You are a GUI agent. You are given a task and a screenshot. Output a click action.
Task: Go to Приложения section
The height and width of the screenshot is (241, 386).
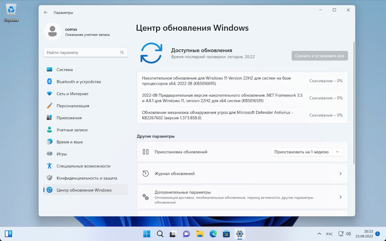(85, 118)
